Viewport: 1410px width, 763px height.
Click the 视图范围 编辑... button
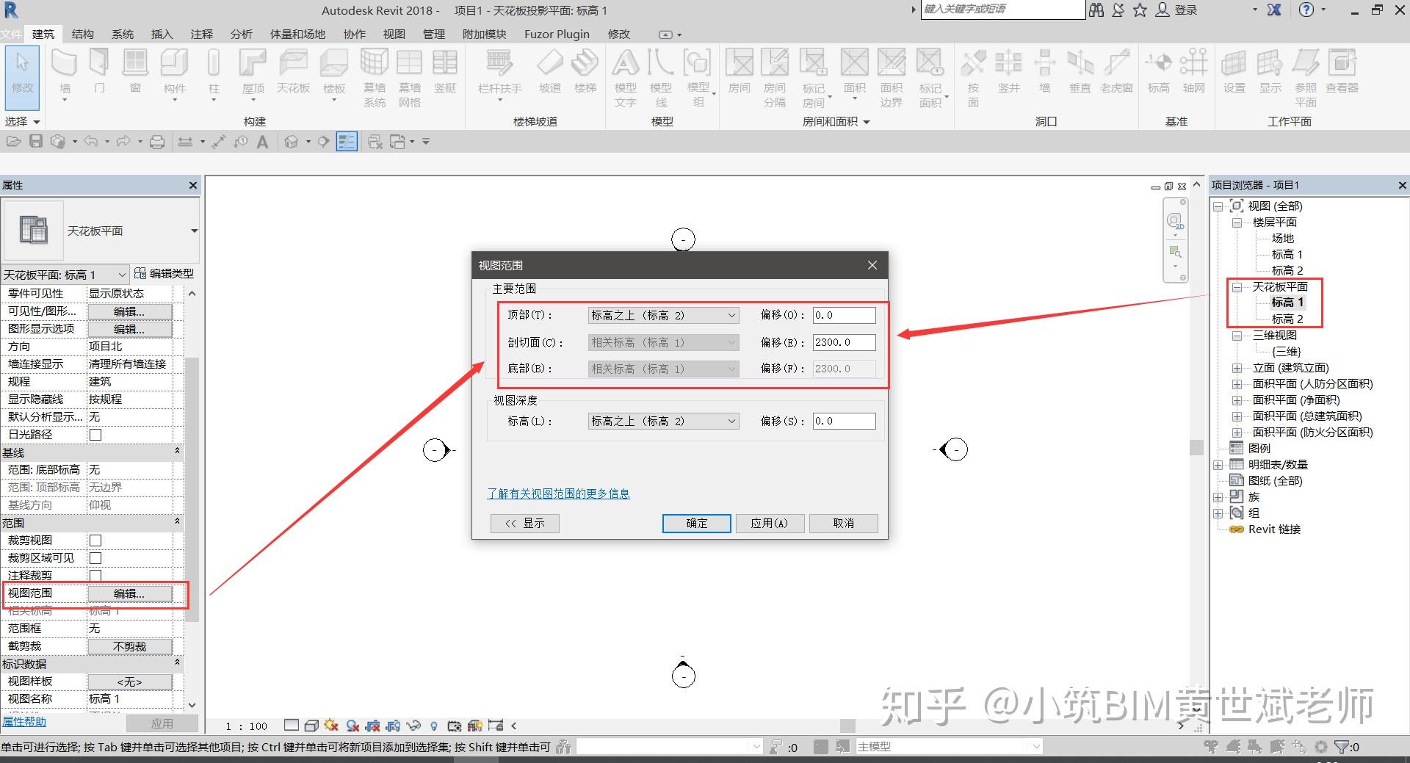(x=130, y=593)
